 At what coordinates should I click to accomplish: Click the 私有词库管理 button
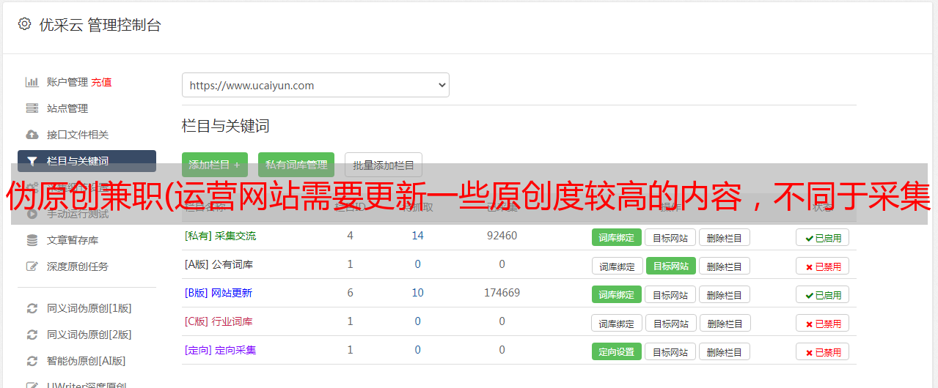click(x=296, y=165)
